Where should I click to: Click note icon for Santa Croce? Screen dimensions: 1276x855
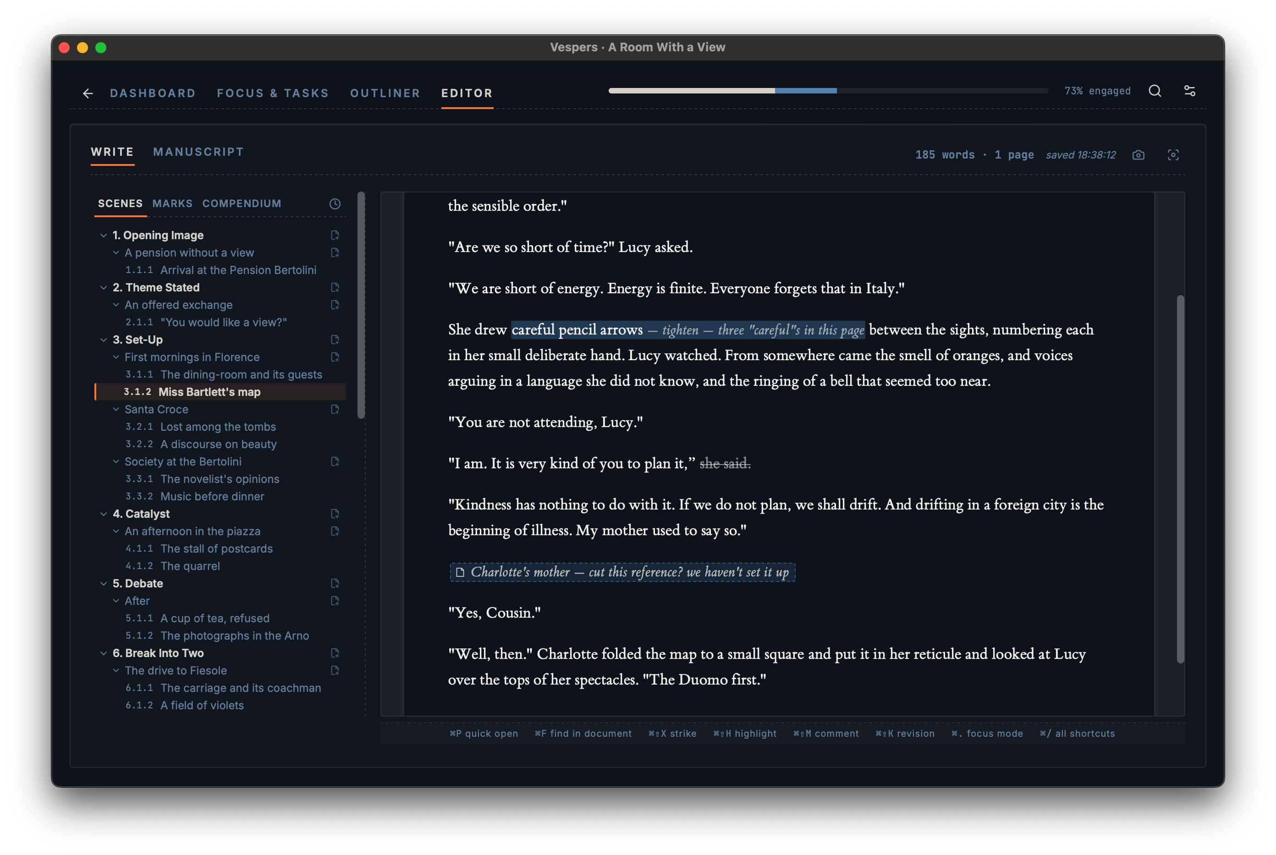pyautogui.click(x=335, y=410)
